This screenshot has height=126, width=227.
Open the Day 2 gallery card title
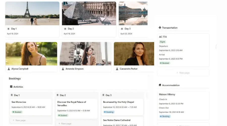click(x=71, y=29)
